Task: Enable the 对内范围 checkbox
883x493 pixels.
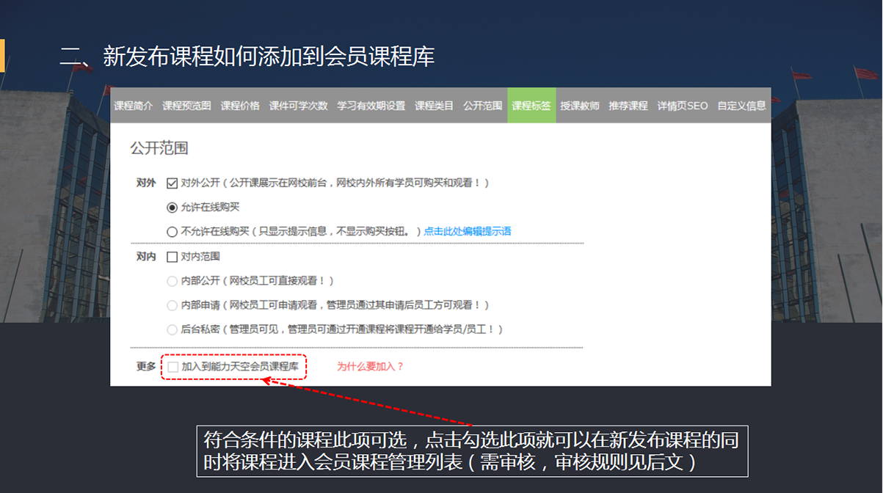Action: pyautogui.click(x=172, y=258)
